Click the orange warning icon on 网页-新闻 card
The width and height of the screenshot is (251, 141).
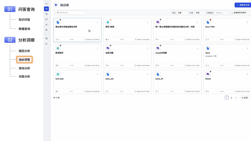click(110, 20)
